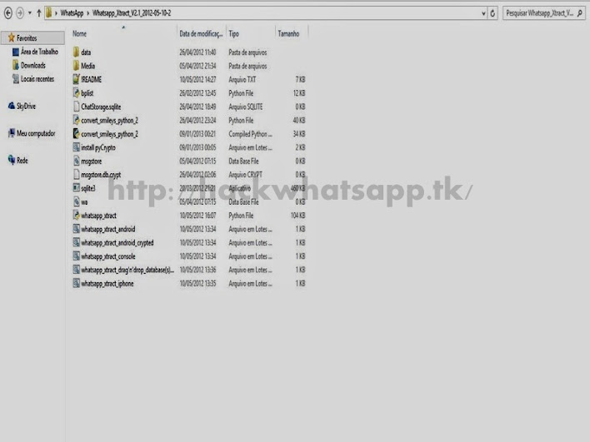
Task: Open the recent locations dropdown arrow
Action: pos(30,13)
